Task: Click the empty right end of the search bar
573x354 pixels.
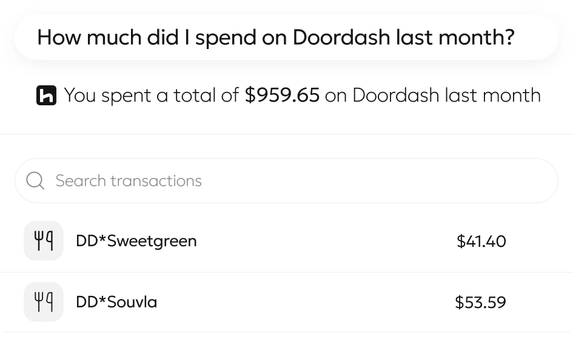Action: tap(509, 181)
